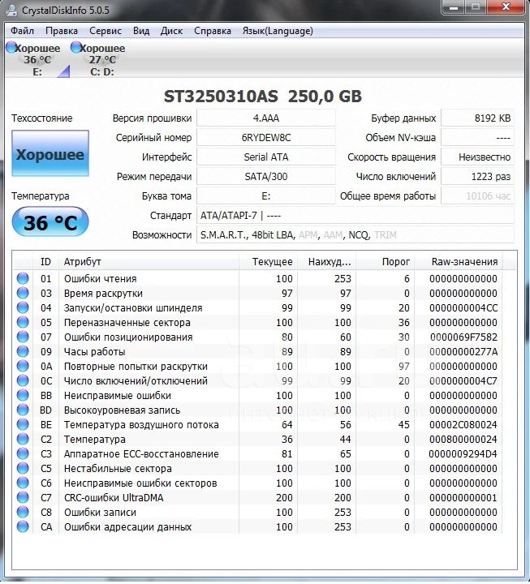This screenshot has width=530, height=584.
Task: Click status dot of Повторные попытки раскрутки row
Action: pyautogui.click(x=23, y=366)
